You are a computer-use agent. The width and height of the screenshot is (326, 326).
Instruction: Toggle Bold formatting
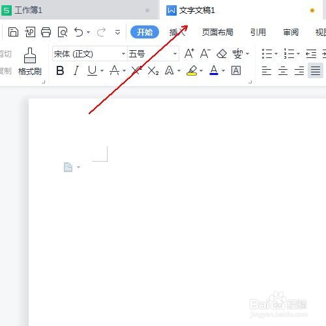pyautogui.click(x=60, y=70)
